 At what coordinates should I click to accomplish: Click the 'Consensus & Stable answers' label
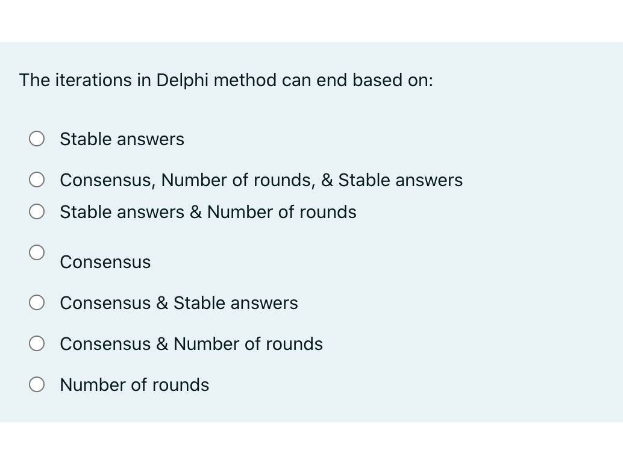[178, 303]
